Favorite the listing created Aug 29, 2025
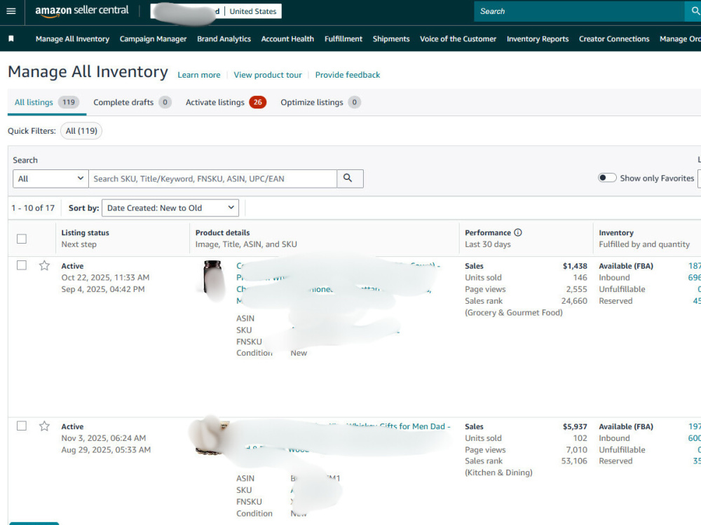Screen dimensions: 701x525 (44, 426)
